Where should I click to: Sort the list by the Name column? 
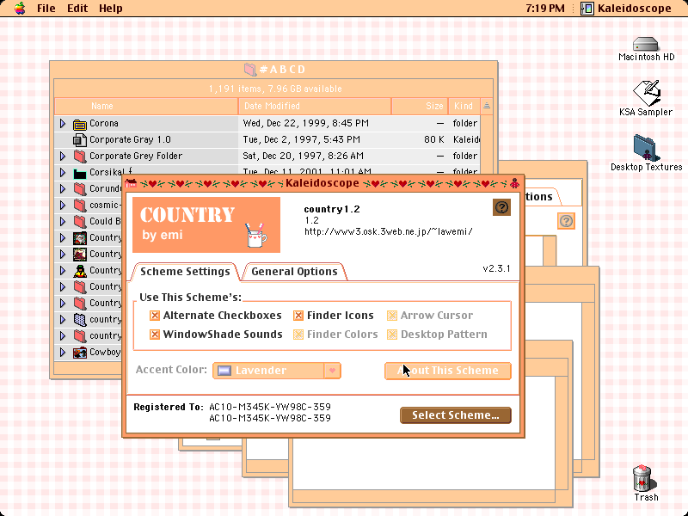(x=146, y=106)
